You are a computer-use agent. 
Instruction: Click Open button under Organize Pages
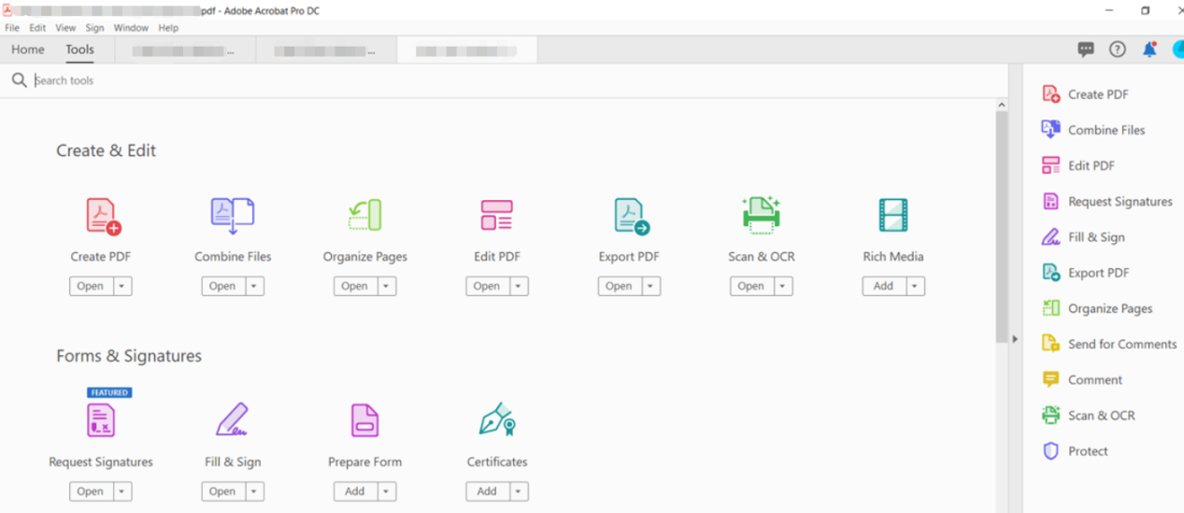[355, 286]
